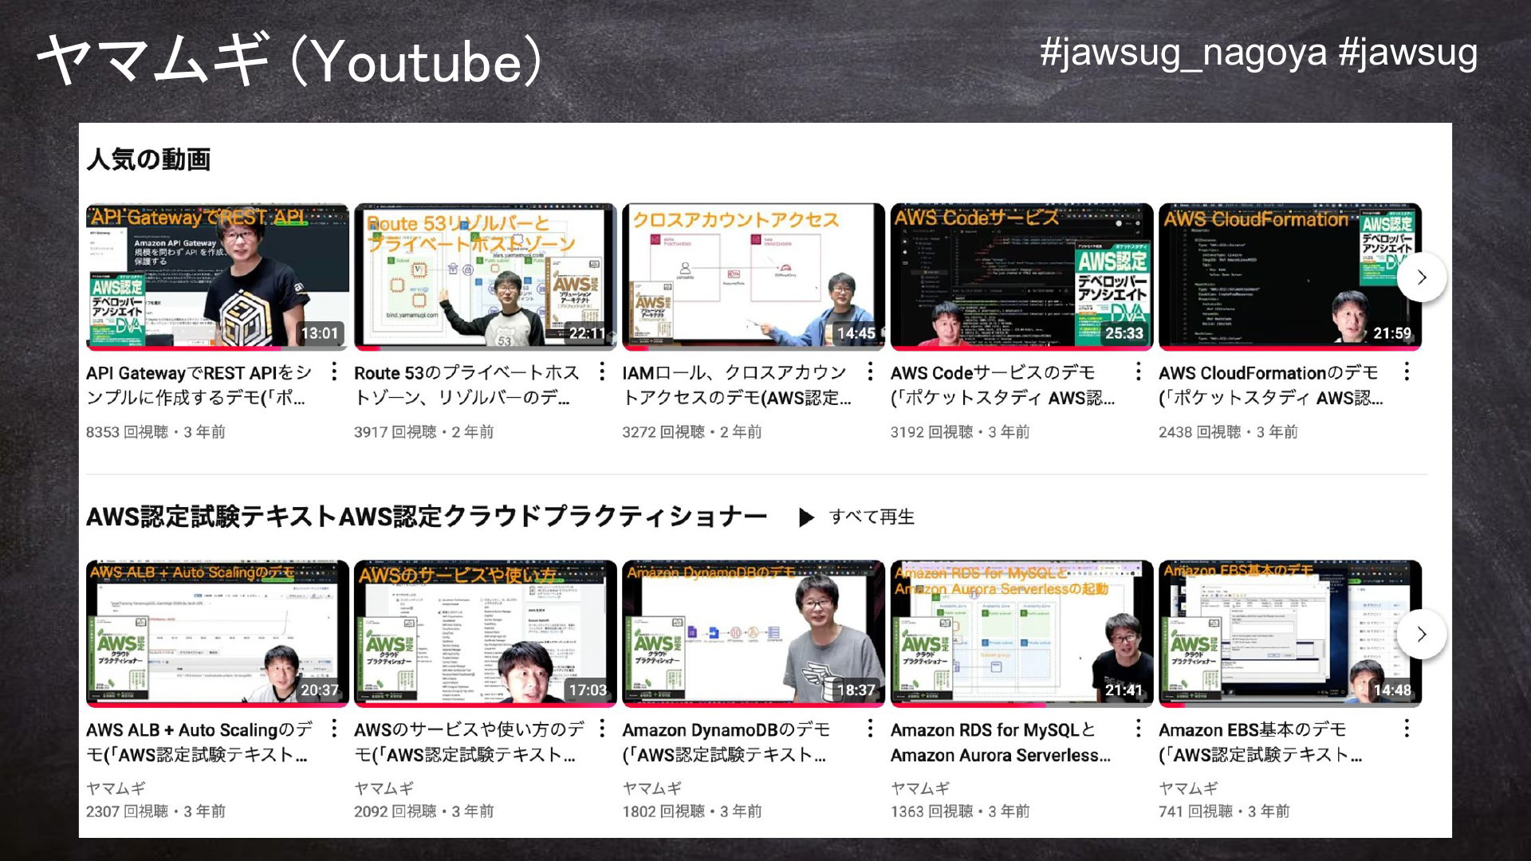This screenshot has height=861, width=1531.
Task: Open options menu for Route 53 video
Action: coord(602,372)
